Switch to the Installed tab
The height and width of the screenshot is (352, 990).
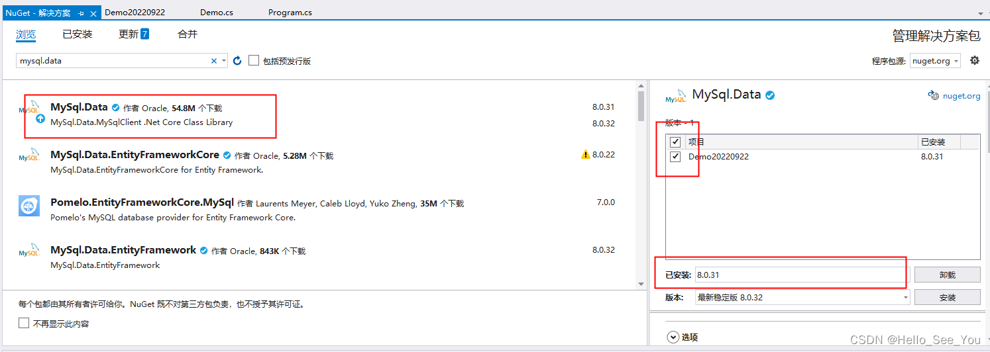click(78, 34)
